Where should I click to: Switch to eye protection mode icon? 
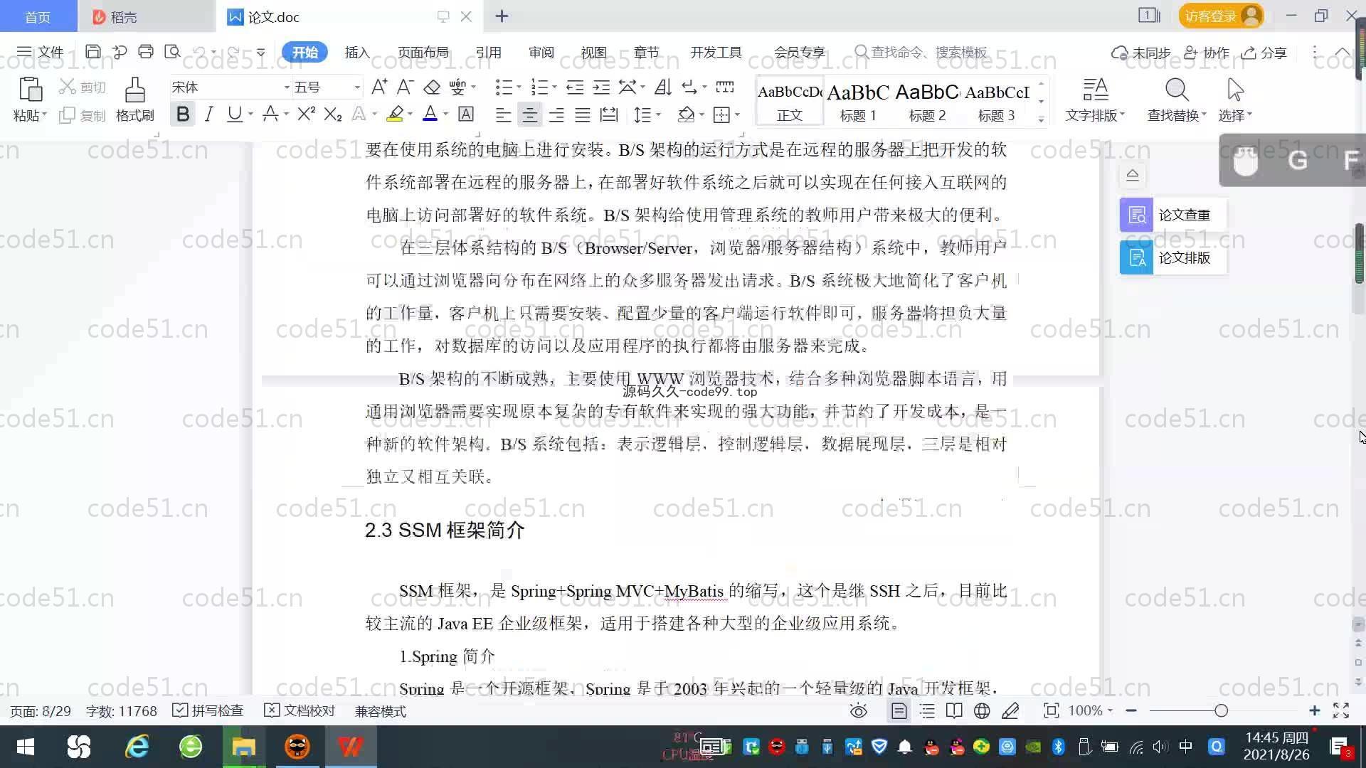[x=859, y=710]
